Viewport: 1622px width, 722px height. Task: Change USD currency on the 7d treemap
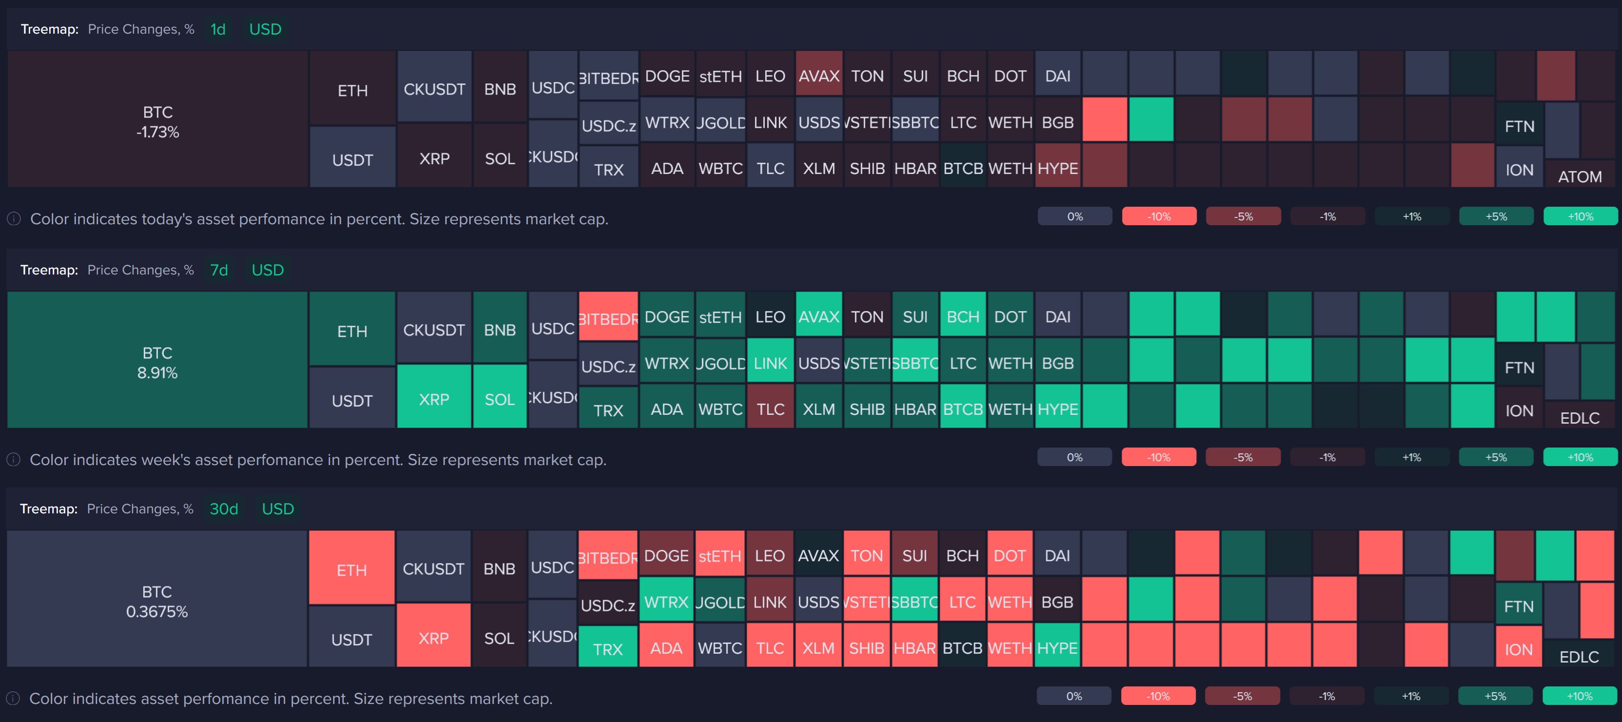coord(268,270)
